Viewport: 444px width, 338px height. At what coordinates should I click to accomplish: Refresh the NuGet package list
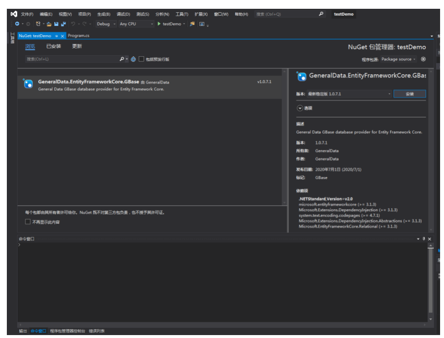(x=133, y=59)
